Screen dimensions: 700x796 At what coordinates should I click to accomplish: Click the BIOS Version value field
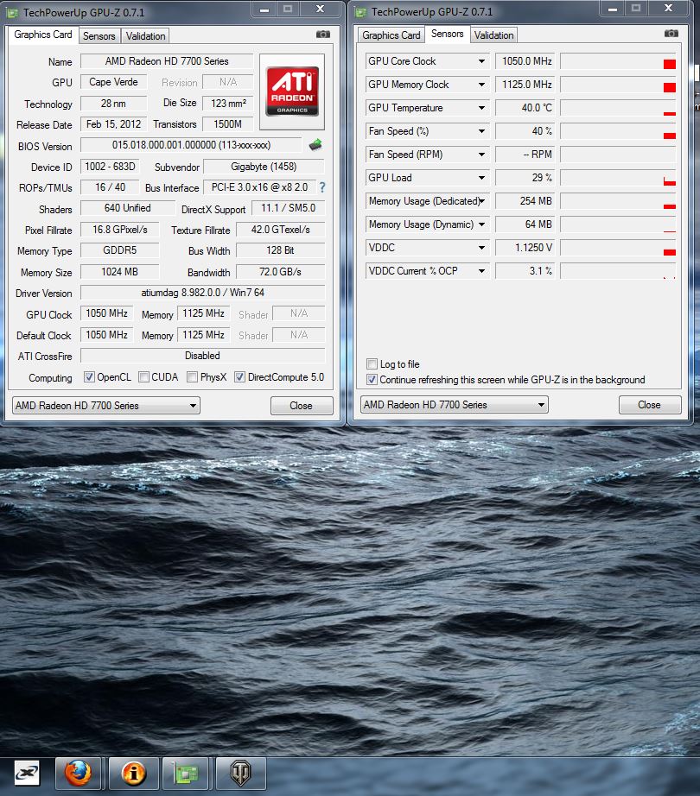click(191, 145)
